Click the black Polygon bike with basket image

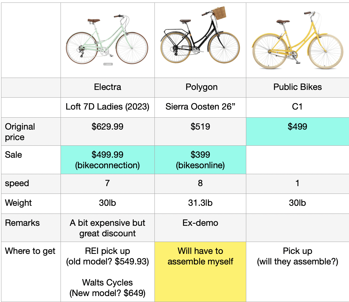pos(200,35)
